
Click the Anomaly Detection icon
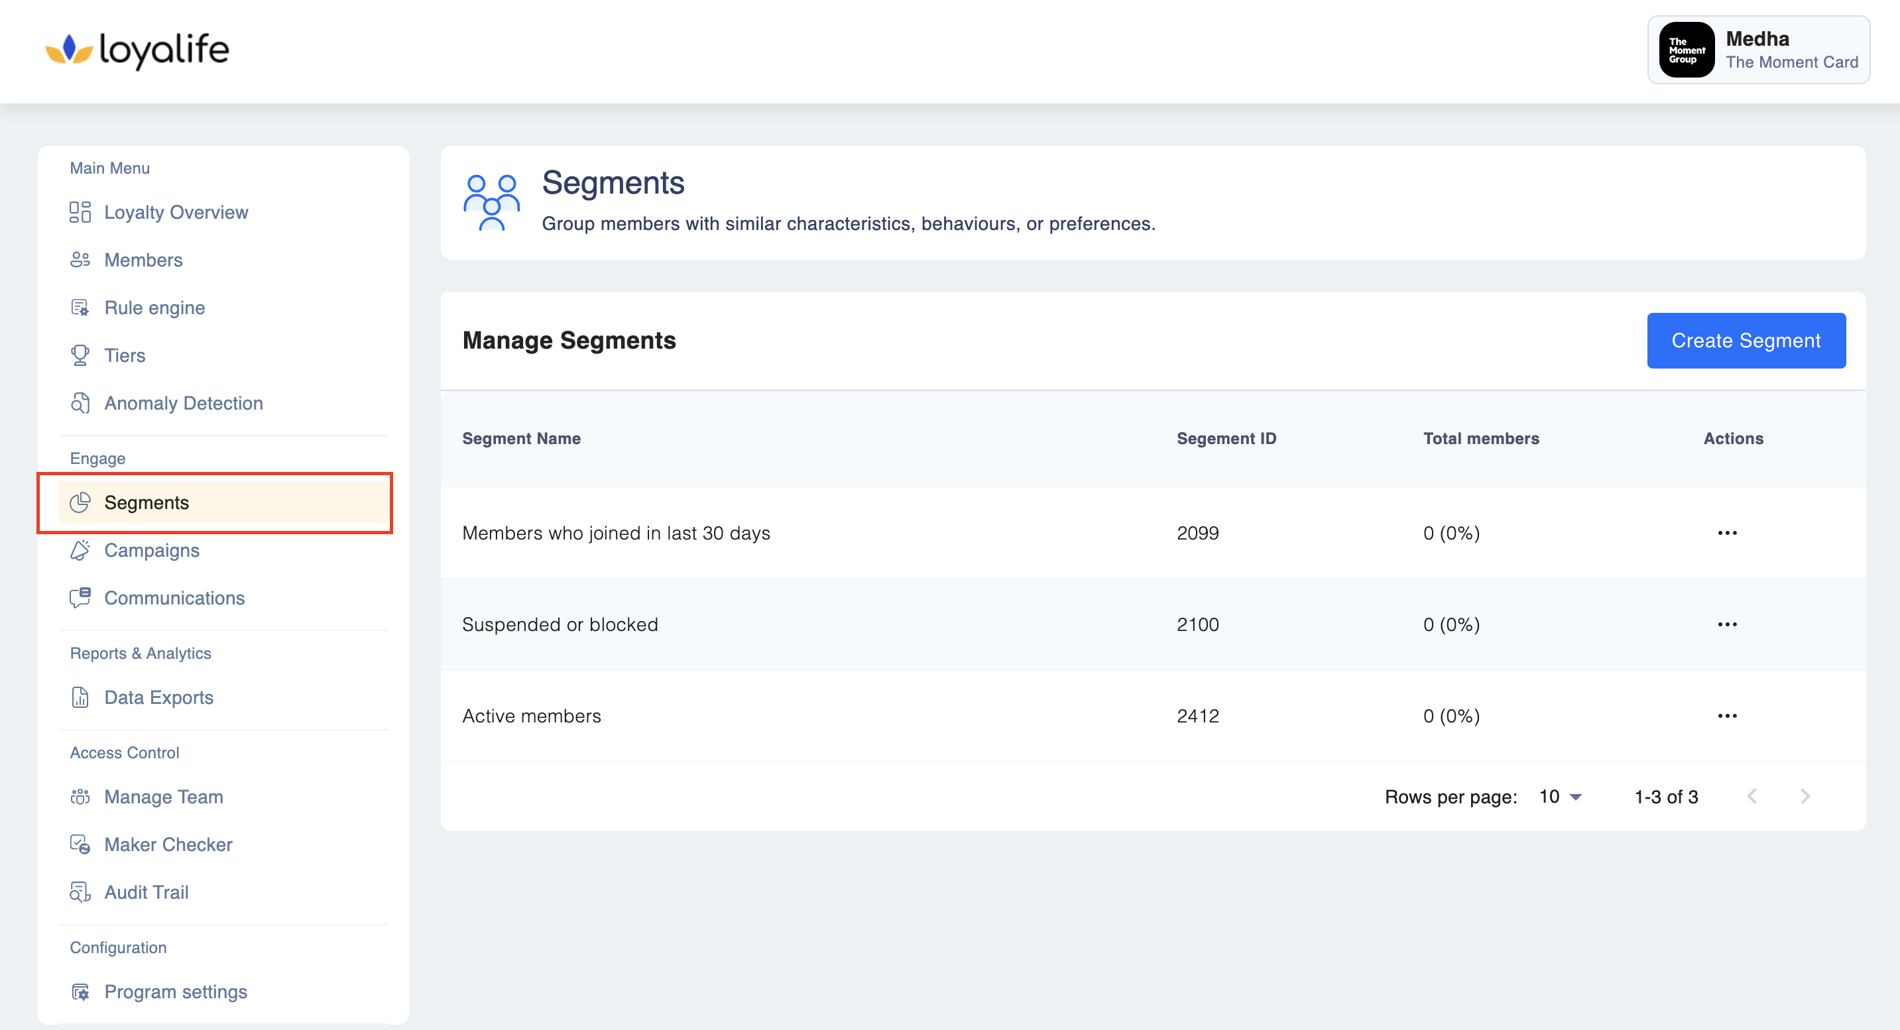(x=80, y=403)
